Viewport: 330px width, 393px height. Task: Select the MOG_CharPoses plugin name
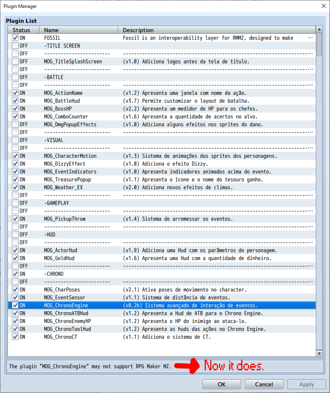[x=62, y=290]
